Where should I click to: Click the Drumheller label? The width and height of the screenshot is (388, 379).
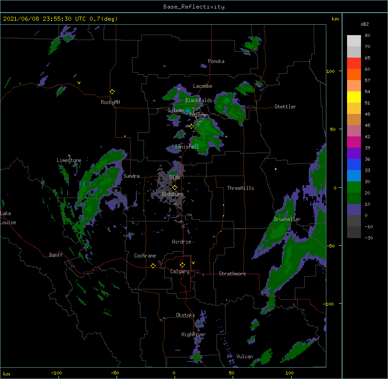(x=287, y=219)
